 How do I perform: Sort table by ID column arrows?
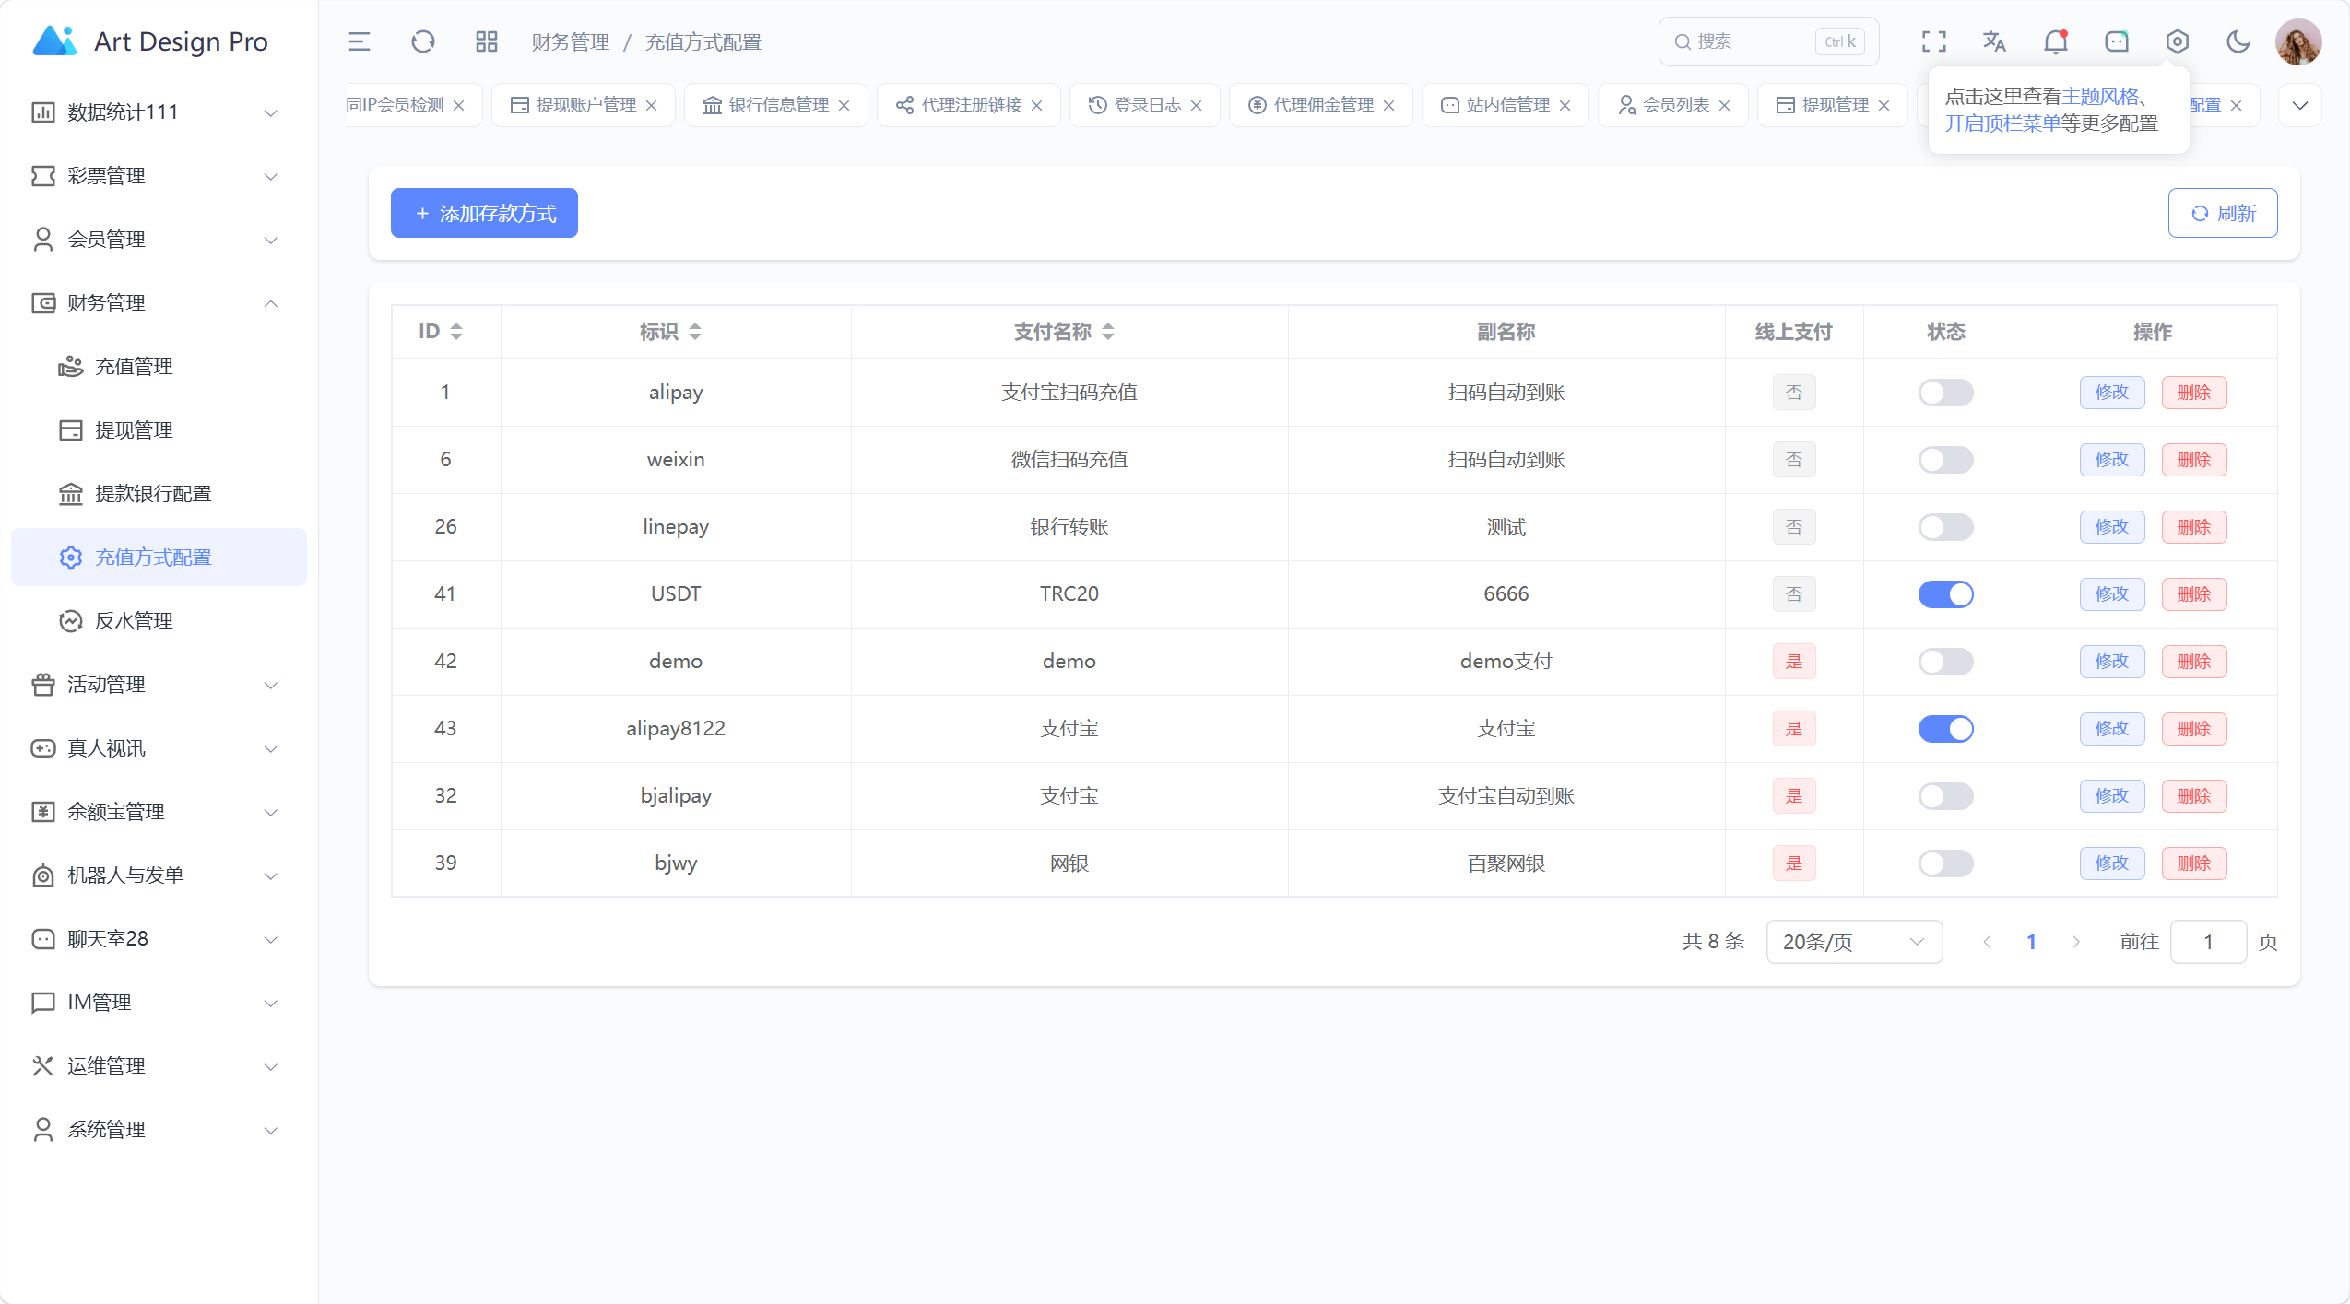point(456,332)
